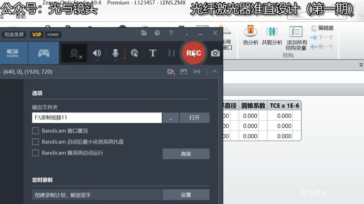The width and height of the screenshot is (364, 204).
Task: Select game recording mode gamepad icon
Action: (x=44, y=53)
